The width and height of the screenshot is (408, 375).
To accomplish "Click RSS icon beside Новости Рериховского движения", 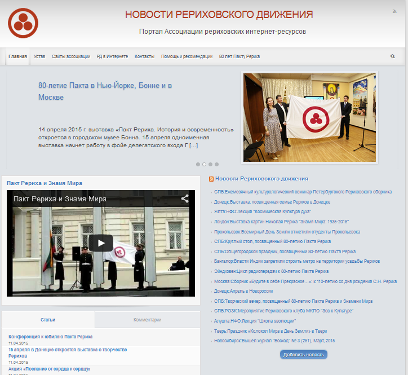I will 211,179.
